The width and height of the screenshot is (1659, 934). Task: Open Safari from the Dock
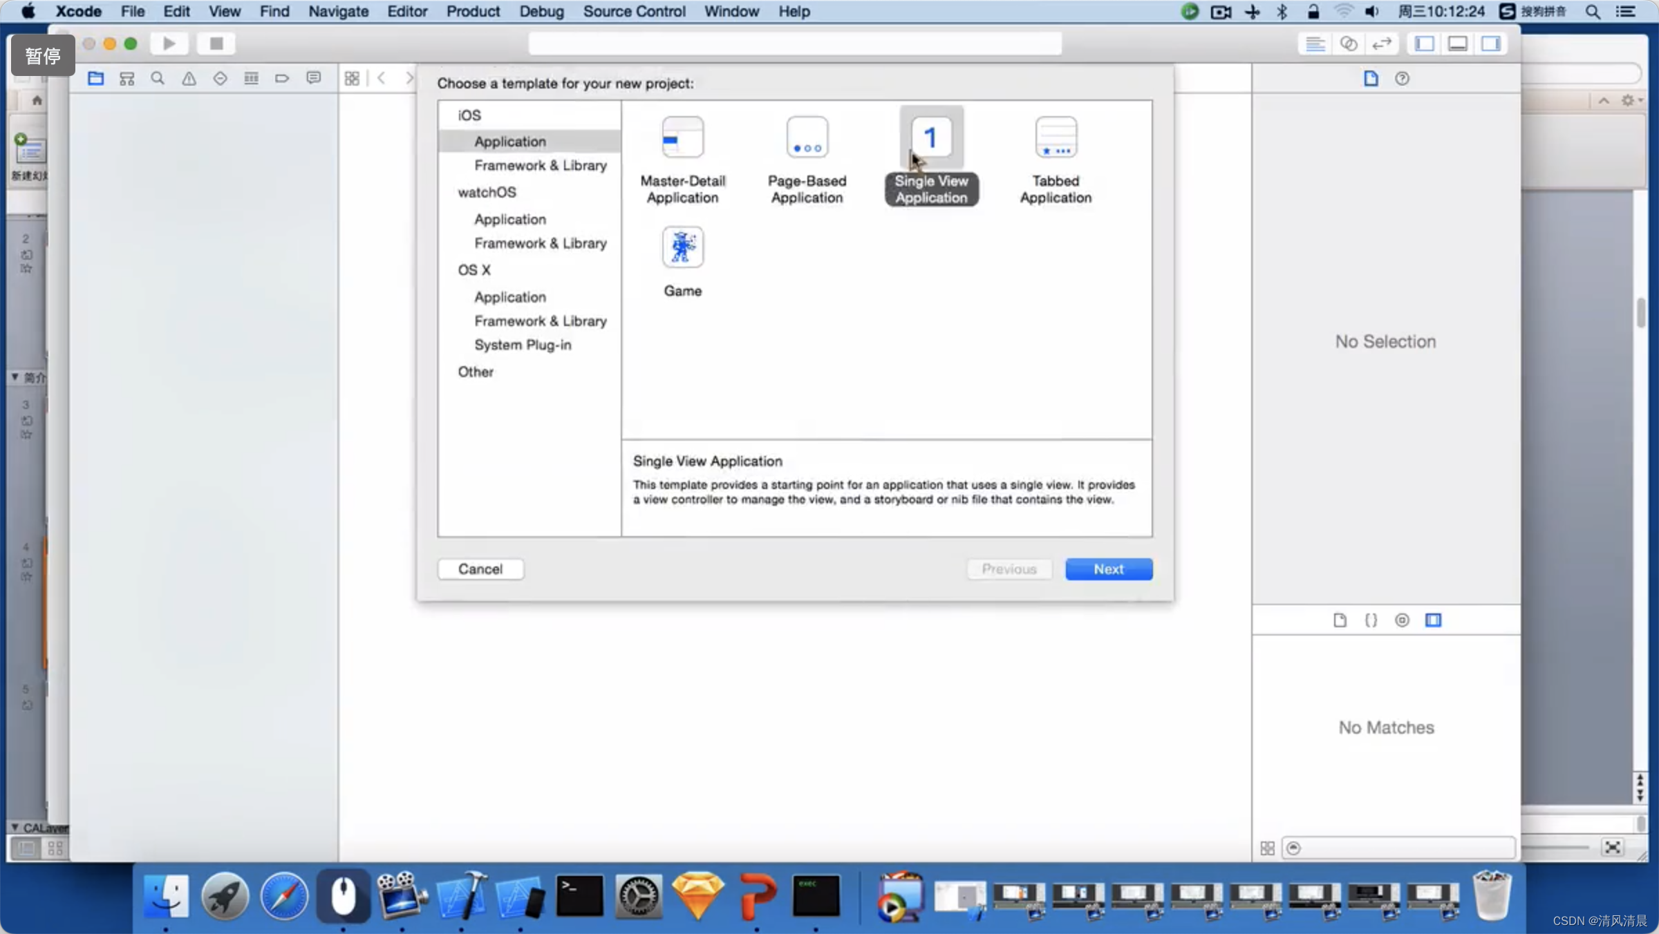coord(284,896)
